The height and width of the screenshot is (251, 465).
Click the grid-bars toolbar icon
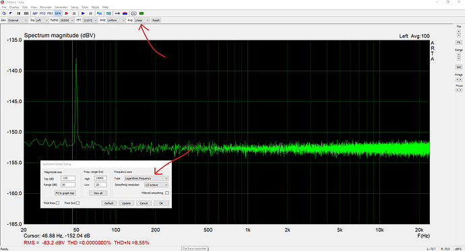[x=26, y=13]
